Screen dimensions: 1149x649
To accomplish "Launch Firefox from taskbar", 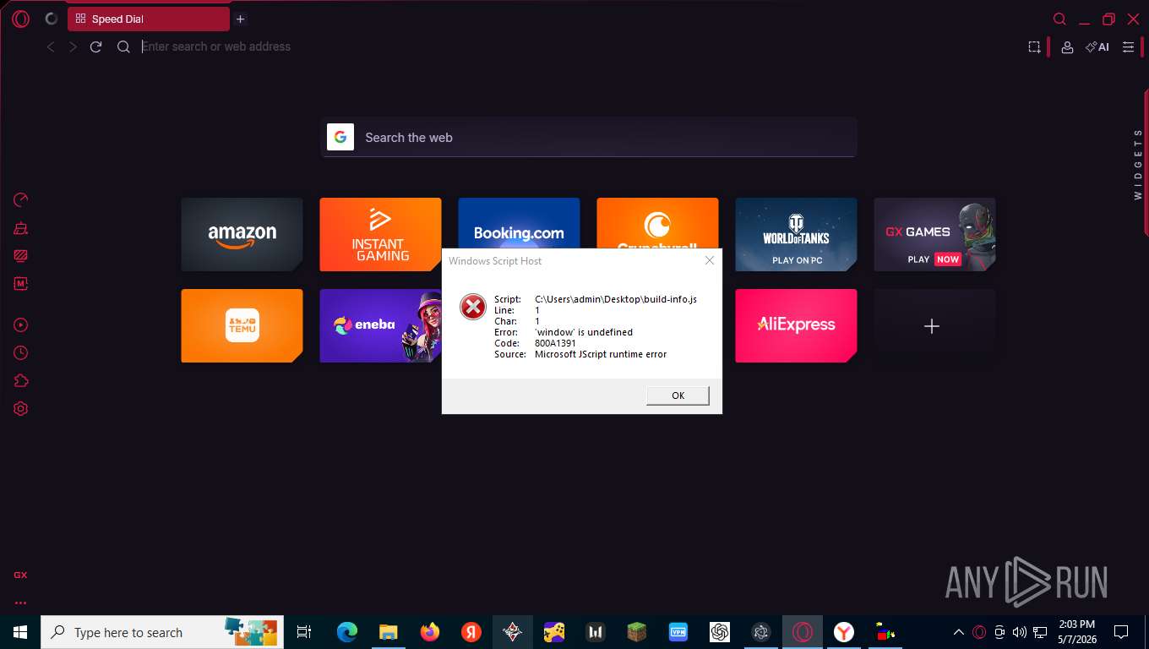I will (x=430, y=632).
